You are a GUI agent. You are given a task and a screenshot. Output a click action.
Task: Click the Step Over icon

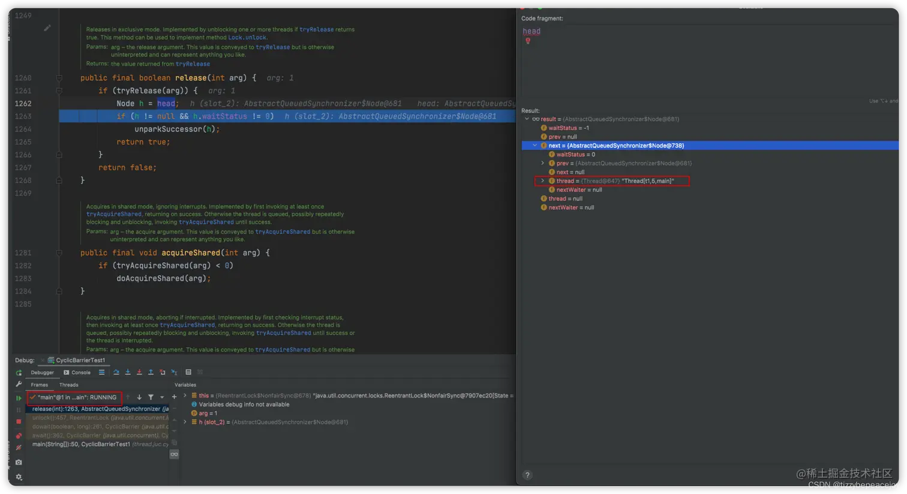[x=116, y=372]
